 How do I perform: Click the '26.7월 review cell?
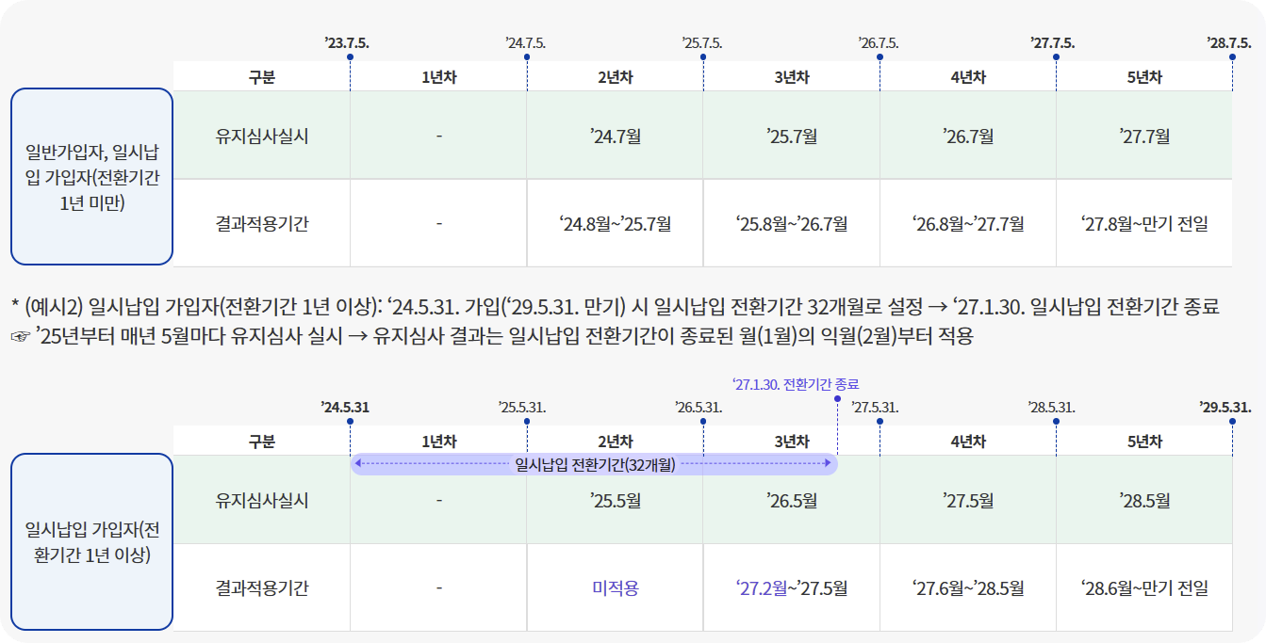pyautogui.click(x=967, y=136)
